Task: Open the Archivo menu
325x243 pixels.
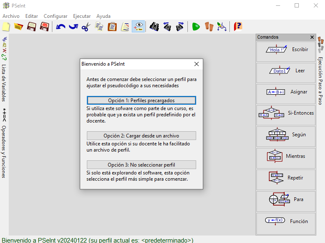Action: coord(11,16)
